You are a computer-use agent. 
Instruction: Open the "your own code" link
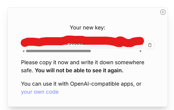pos(40,92)
